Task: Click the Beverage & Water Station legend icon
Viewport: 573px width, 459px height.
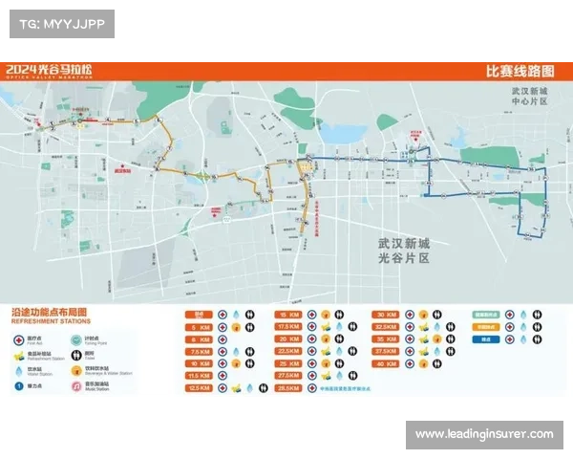Action: 76,371
